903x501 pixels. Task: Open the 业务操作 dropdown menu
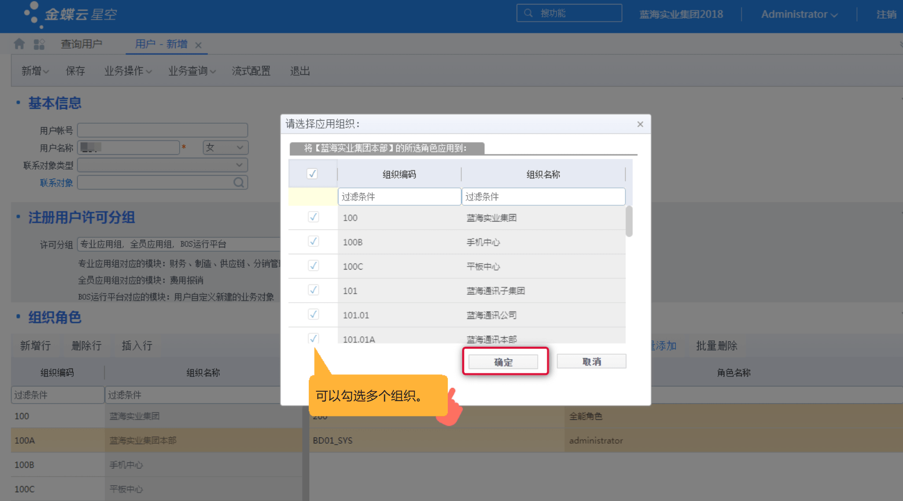pyautogui.click(x=128, y=71)
